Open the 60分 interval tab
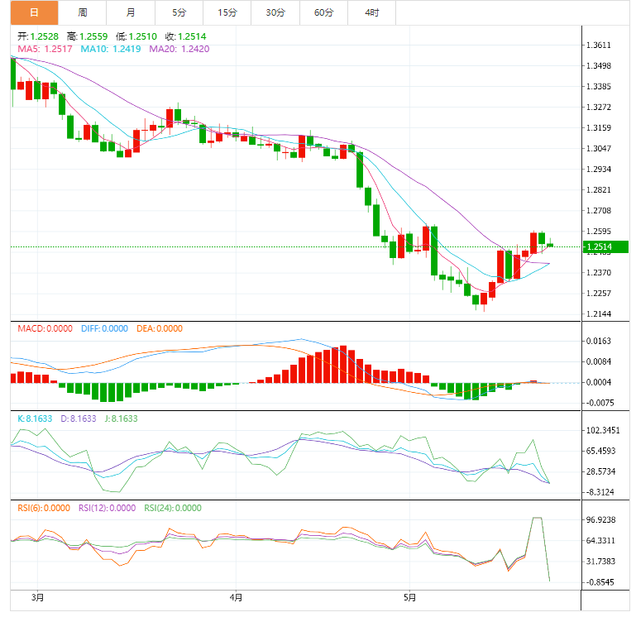636x617 pixels. click(323, 12)
